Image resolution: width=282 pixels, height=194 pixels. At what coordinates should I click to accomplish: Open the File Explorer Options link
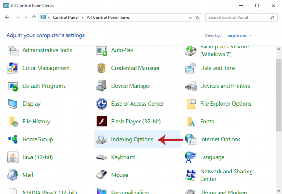tap(226, 104)
